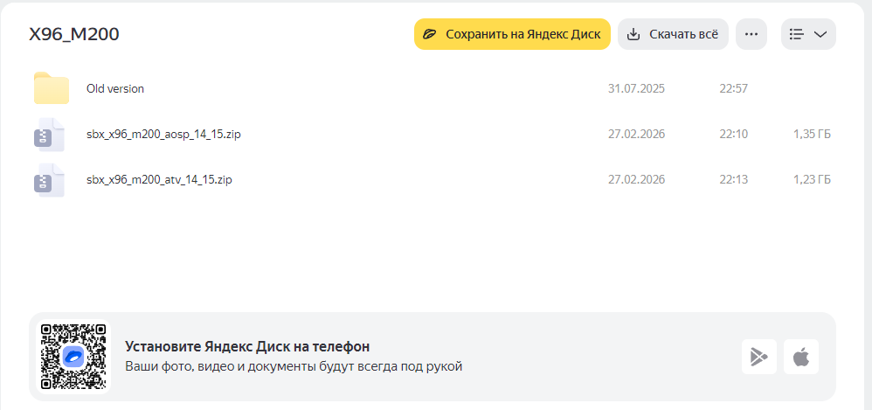The height and width of the screenshot is (410, 872).
Task: Click date 27.02.2026 in atv zip row
Action: point(636,180)
